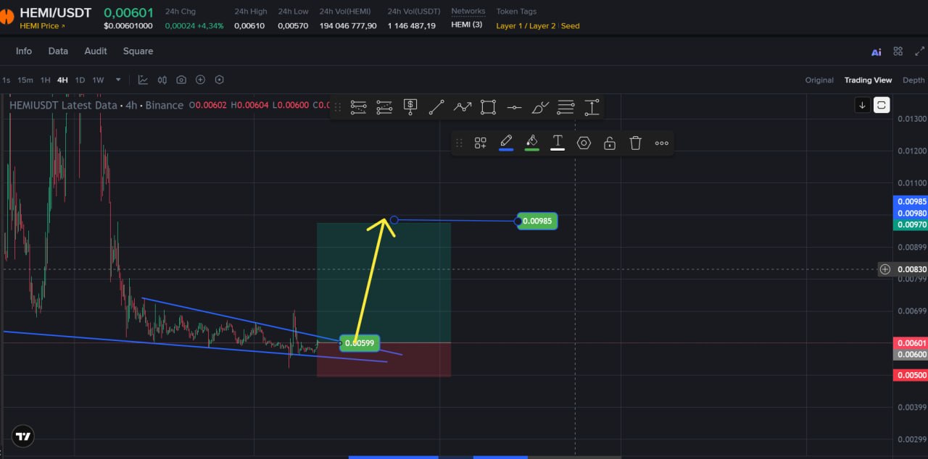Click the Seed token tag
928x459 pixels.
[x=571, y=25]
